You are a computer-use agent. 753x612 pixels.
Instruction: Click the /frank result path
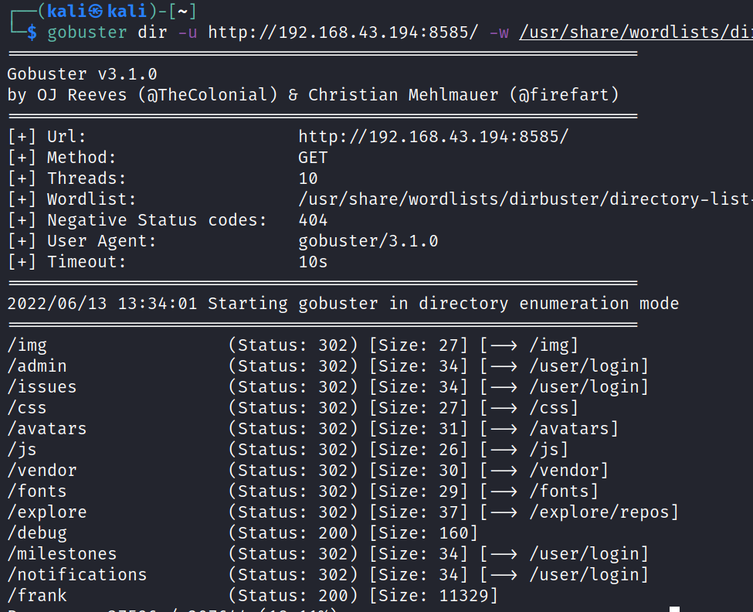[37, 595]
